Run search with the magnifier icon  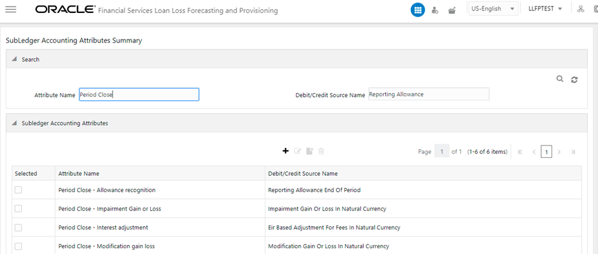coord(559,79)
